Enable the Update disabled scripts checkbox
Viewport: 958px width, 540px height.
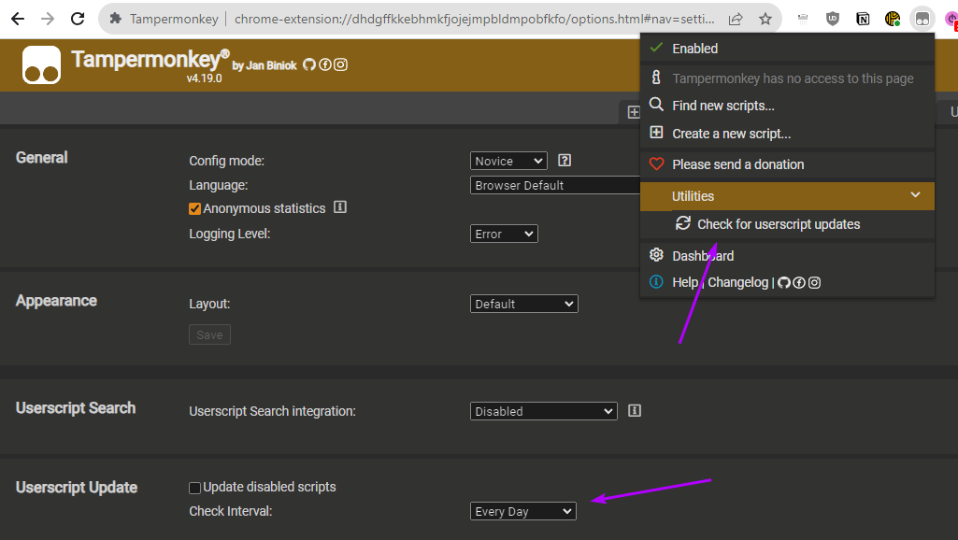pyautogui.click(x=194, y=488)
